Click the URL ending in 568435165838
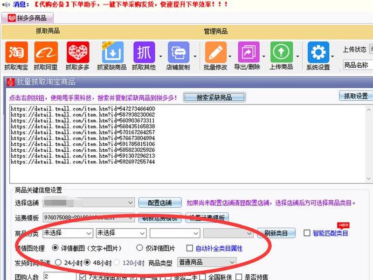Viewport: 373px width, 280px height. point(83,126)
